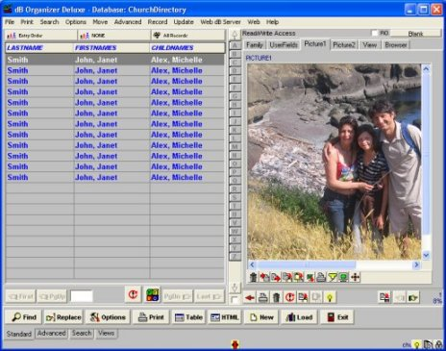Open the NONE secondary sort selector

pyautogui.click(x=113, y=36)
